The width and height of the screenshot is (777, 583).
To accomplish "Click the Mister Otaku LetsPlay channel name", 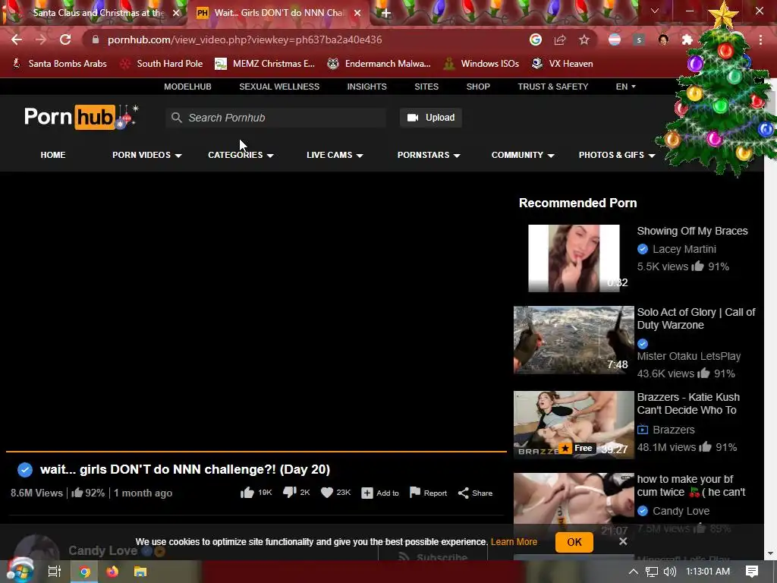I will (689, 356).
